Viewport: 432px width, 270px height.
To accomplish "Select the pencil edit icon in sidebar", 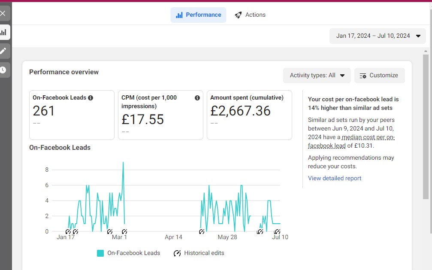I will pyautogui.click(x=3, y=51).
